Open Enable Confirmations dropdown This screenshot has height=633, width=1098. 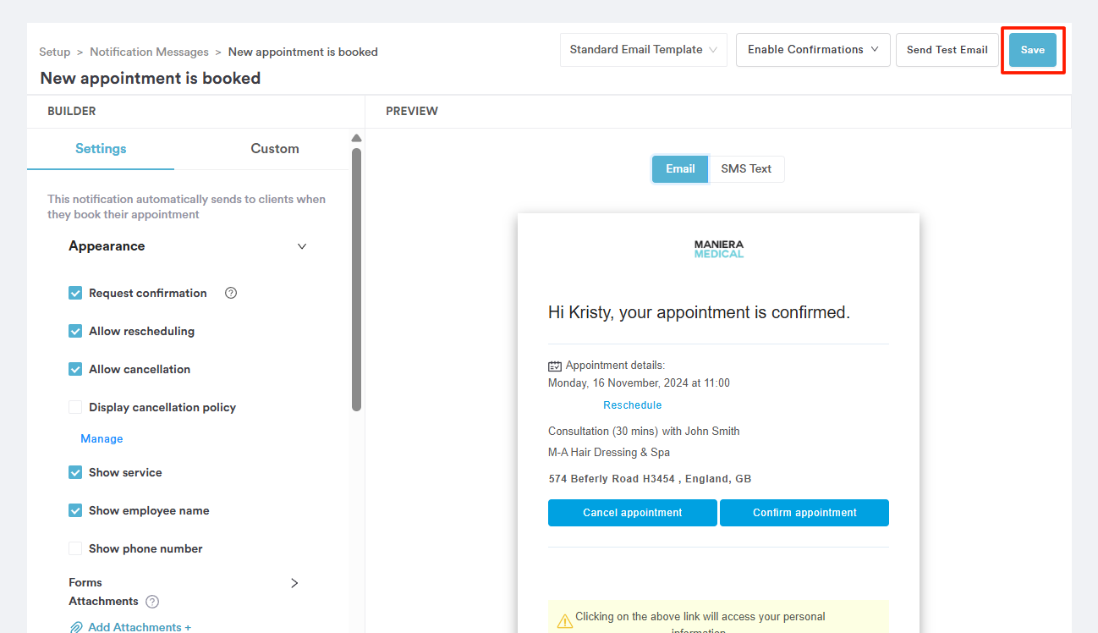813,50
